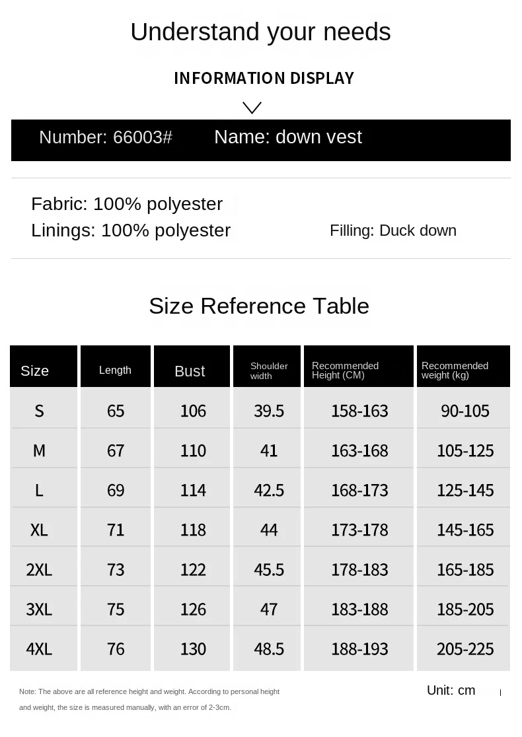Viewport: 522px width, 737px height.
Task: Click the Size column header
Action: click(35, 370)
